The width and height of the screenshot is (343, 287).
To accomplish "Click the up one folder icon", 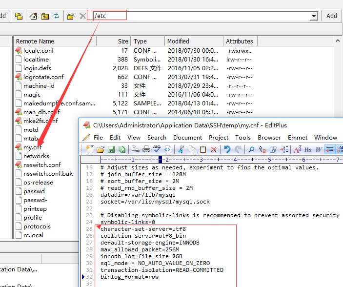I will (x=45, y=16).
